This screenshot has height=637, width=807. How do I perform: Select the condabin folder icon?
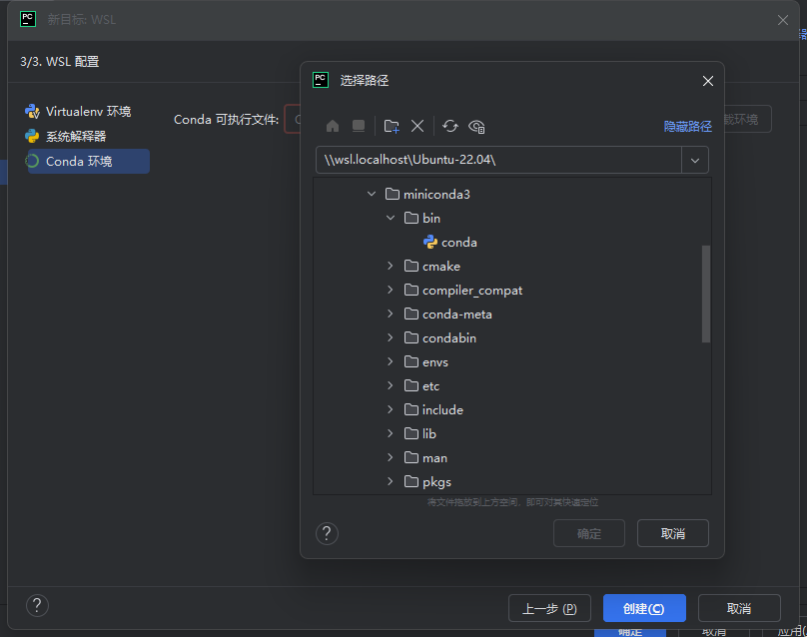click(411, 338)
